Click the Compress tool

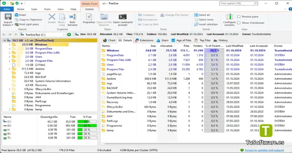pyautogui.click(x=146, y=15)
